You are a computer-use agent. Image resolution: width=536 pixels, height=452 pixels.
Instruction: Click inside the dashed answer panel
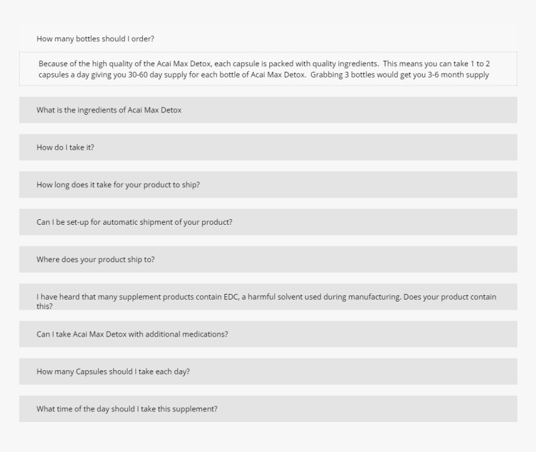click(268, 69)
